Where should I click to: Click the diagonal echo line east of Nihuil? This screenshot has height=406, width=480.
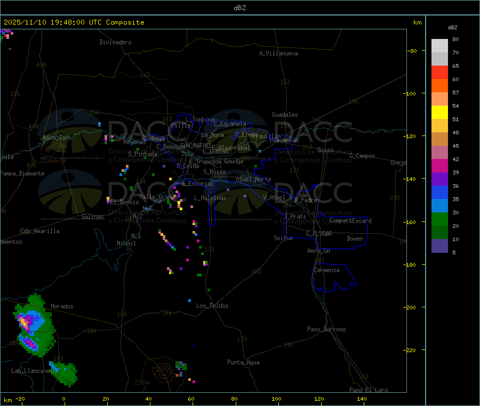tap(167, 240)
